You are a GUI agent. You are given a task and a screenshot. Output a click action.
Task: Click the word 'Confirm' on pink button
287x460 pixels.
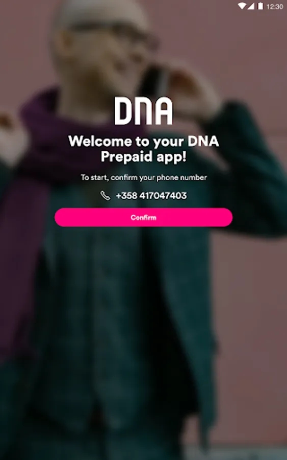(143, 217)
